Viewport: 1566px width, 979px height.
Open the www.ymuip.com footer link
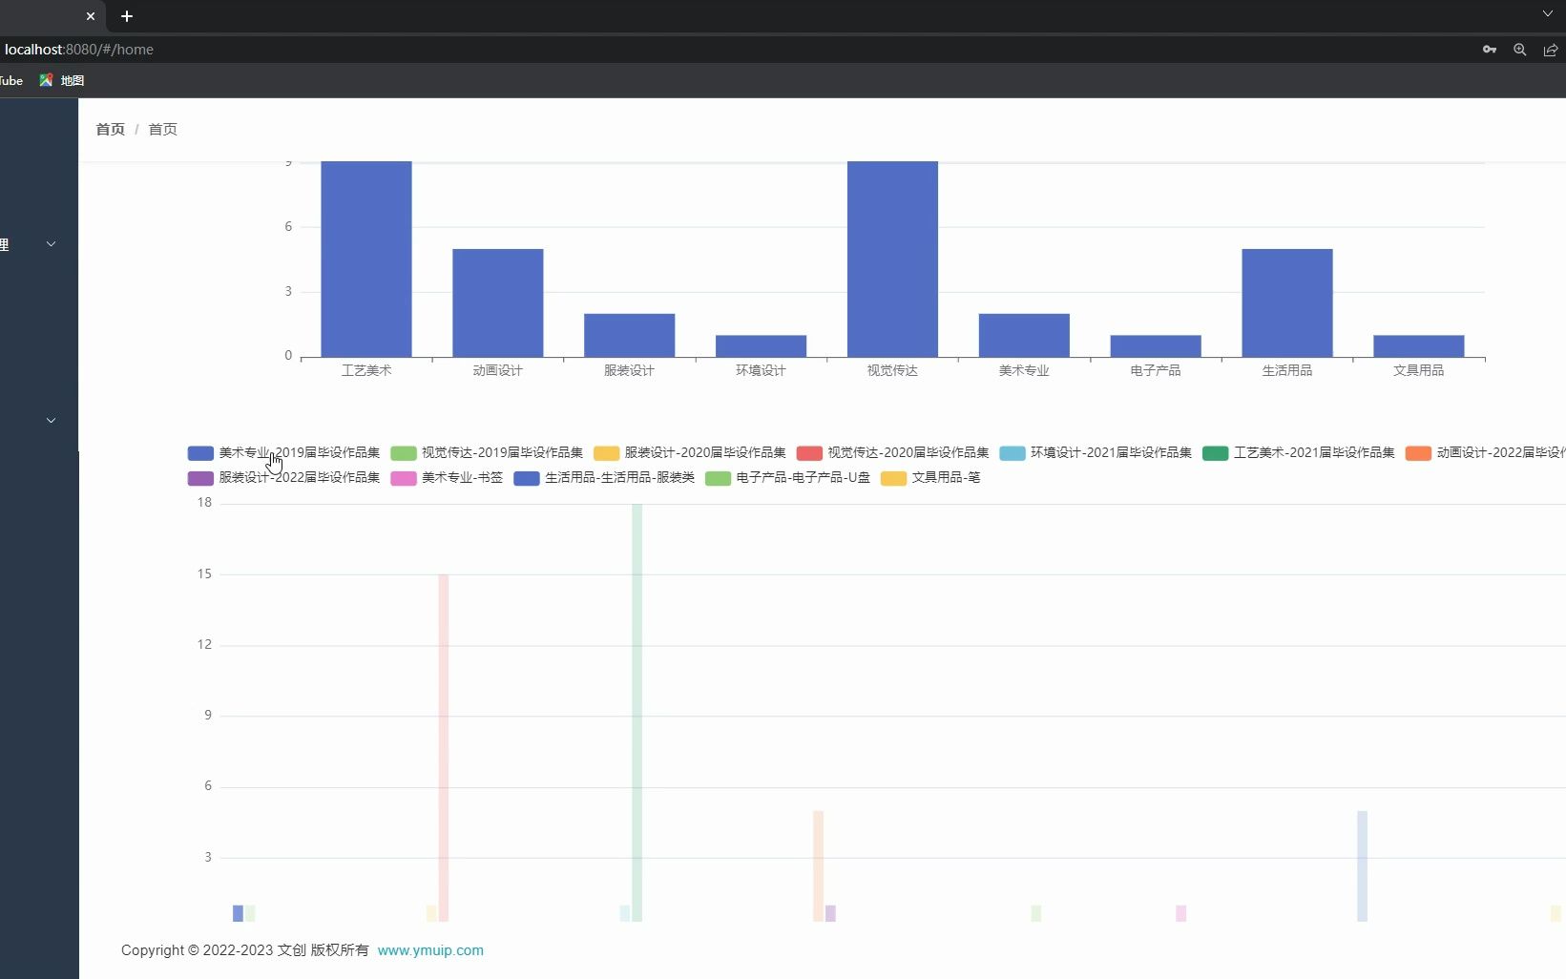[x=430, y=950]
